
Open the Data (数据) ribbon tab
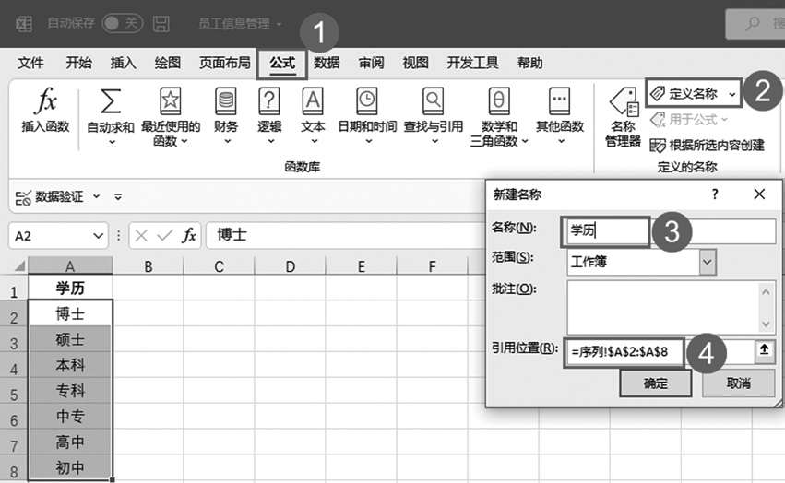tap(327, 63)
